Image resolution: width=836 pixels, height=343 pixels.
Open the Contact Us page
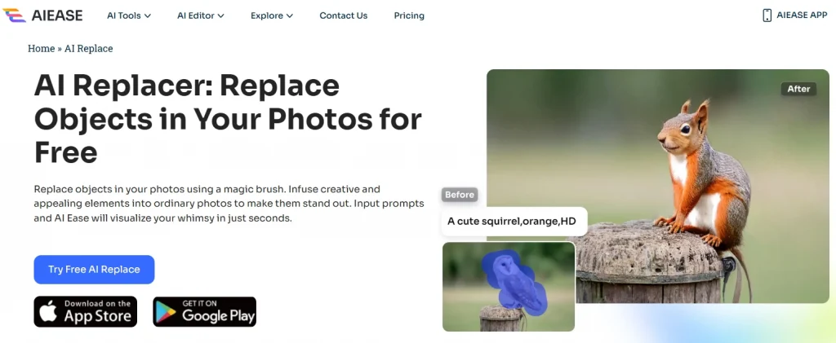(344, 16)
